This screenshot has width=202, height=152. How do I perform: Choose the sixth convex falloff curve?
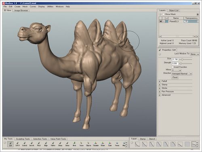[173, 144]
